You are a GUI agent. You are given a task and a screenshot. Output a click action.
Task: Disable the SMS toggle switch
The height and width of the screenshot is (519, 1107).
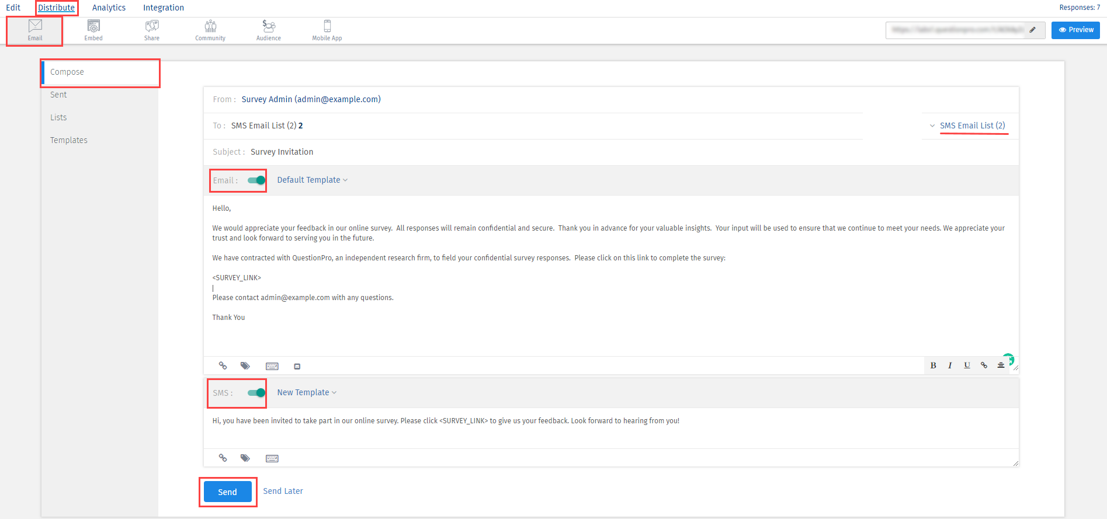click(256, 393)
